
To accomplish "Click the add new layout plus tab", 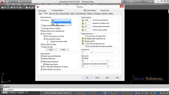I will [x=26, y=92].
